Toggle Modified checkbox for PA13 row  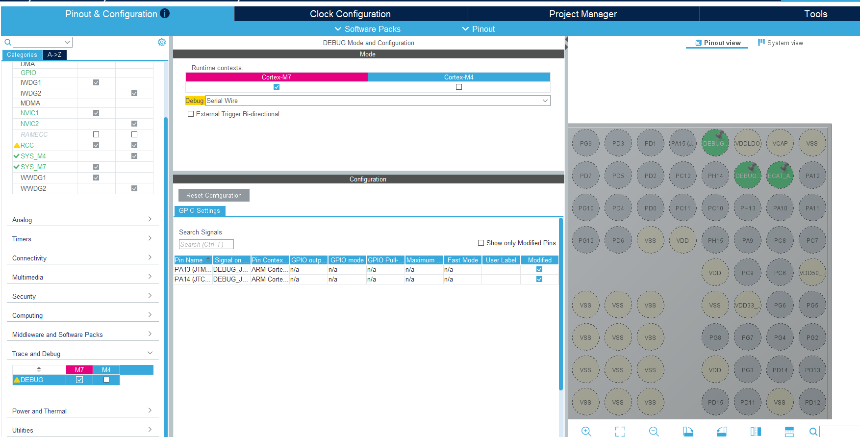539,269
